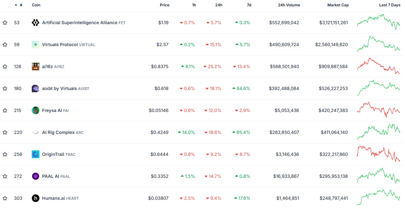Toggle favorite star for ai16z

click(5, 66)
